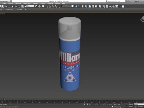Image resolution: width=144 pixels, height=108 pixels.
Task: Open the Scripting menu
Action: (58, 4)
